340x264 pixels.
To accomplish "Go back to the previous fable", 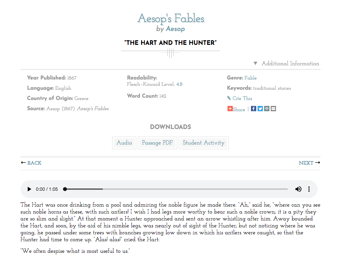I will [x=31, y=163].
